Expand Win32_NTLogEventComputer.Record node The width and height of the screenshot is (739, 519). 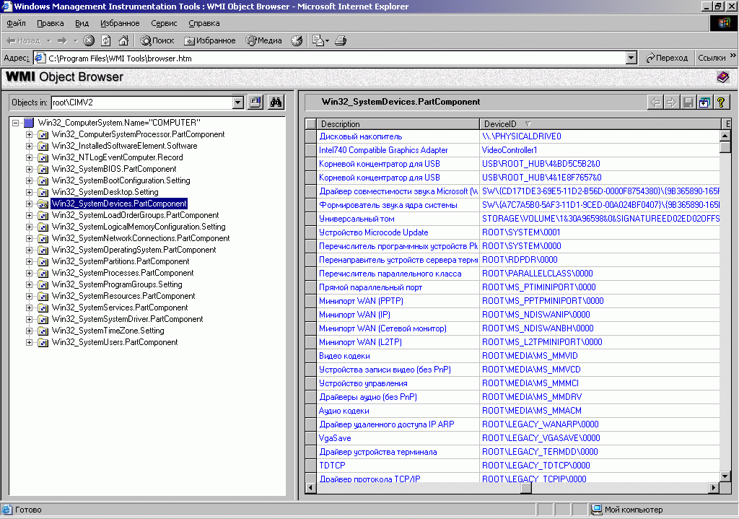click(29, 157)
